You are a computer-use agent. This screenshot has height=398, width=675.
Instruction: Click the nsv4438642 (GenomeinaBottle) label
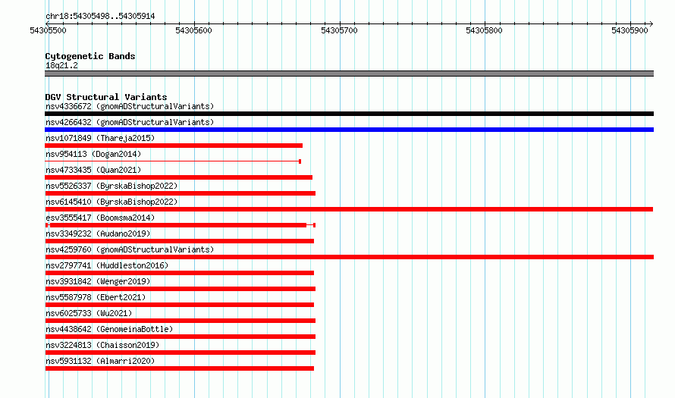(109, 329)
